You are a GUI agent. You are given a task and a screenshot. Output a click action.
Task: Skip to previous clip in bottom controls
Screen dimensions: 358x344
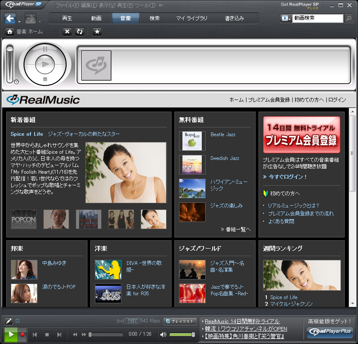pos(35,335)
